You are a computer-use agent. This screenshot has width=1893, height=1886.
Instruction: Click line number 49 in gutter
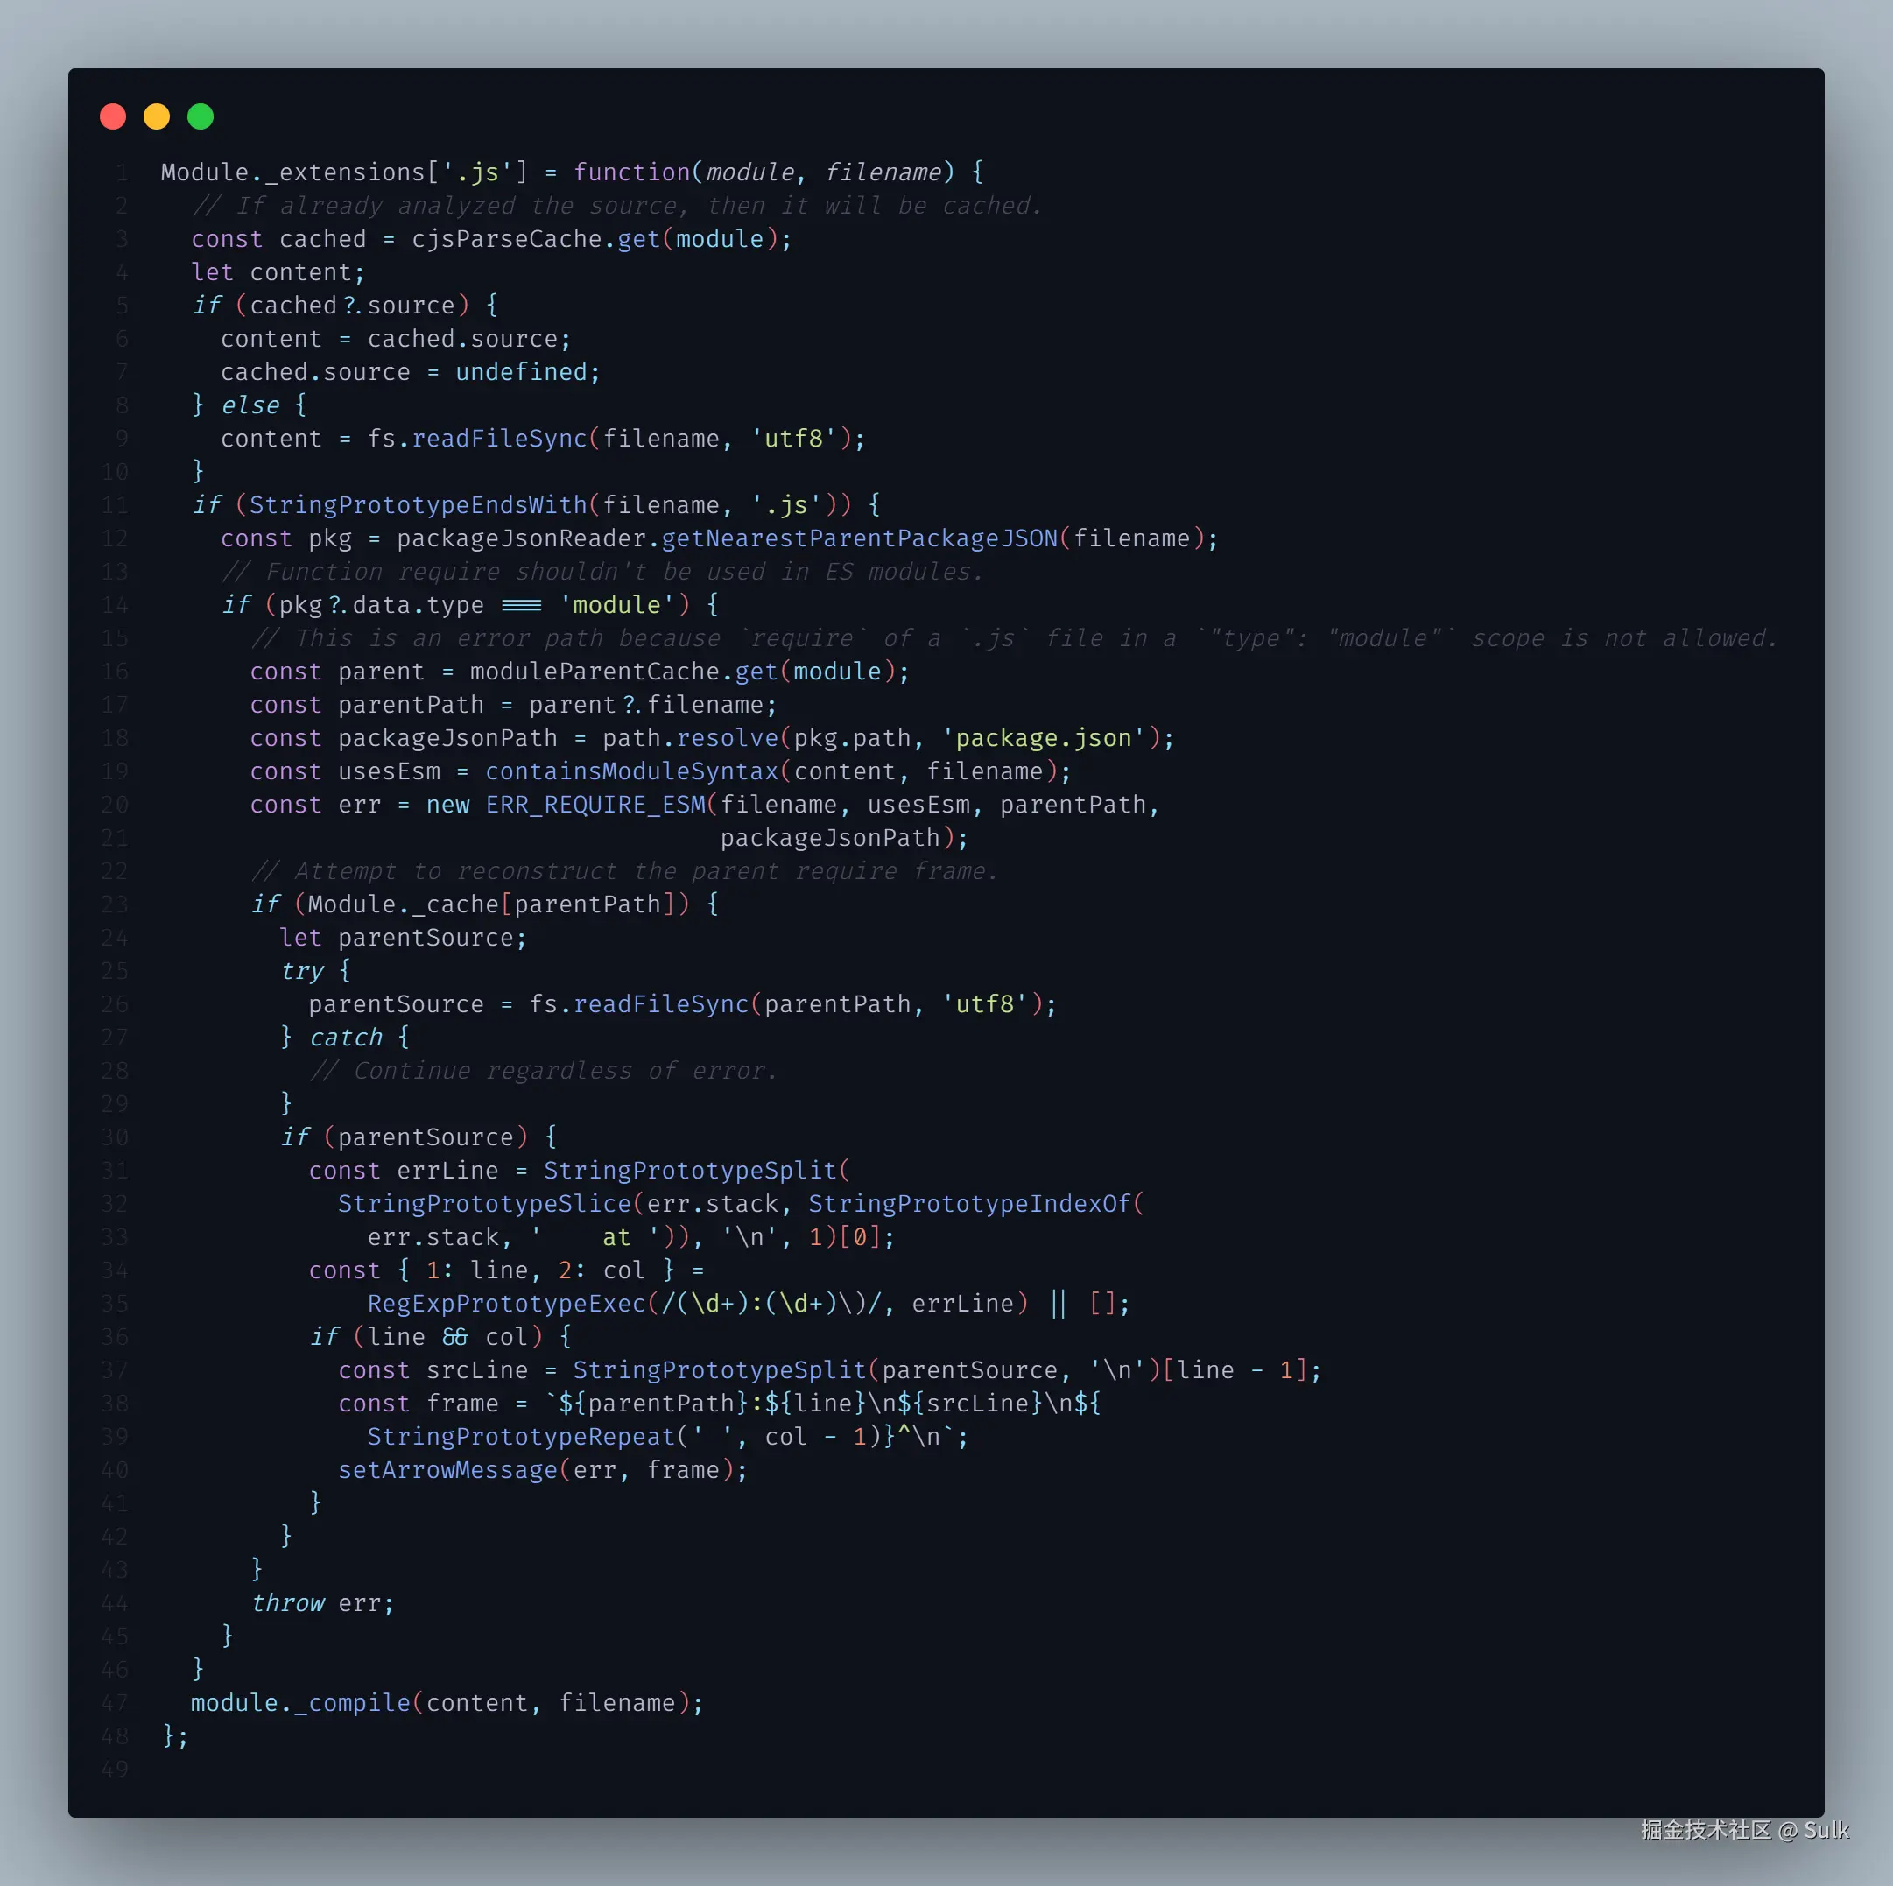(115, 1769)
